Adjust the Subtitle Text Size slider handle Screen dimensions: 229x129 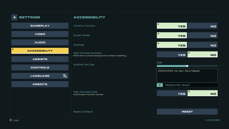[187, 66]
